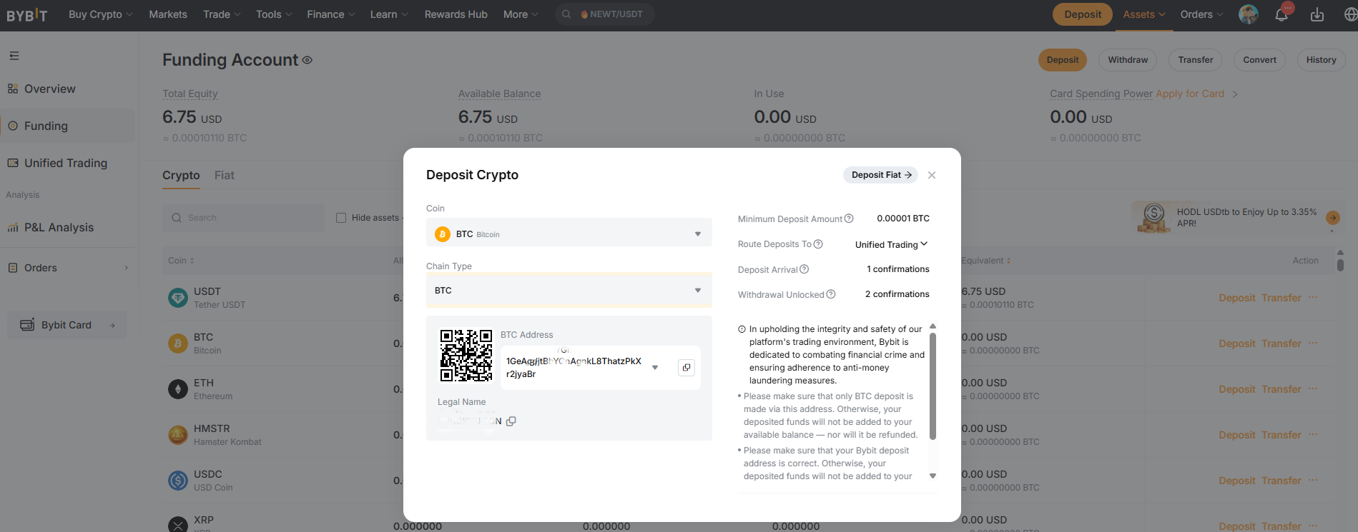Screen dimensions: 1358x532
Task: Copy the Legal Name value
Action: [x=511, y=421]
